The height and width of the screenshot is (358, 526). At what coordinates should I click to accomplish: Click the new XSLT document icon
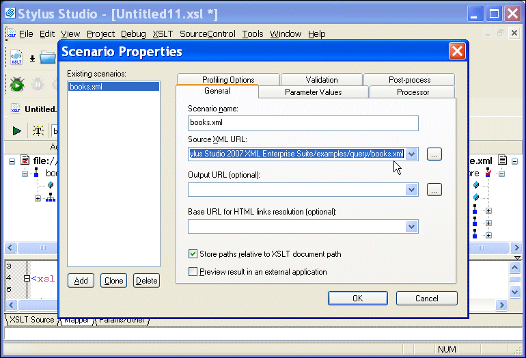[x=16, y=57]
